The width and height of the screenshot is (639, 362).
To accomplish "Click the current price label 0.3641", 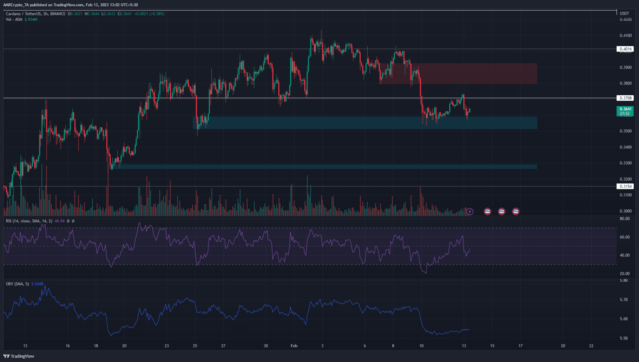I will point(625,109).
